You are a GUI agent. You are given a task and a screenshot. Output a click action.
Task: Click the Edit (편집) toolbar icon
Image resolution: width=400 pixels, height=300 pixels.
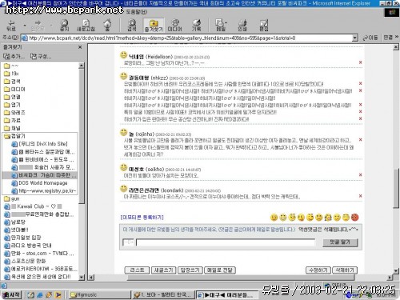coord(264,26)
